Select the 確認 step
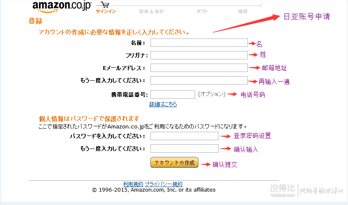 [243, 11]
